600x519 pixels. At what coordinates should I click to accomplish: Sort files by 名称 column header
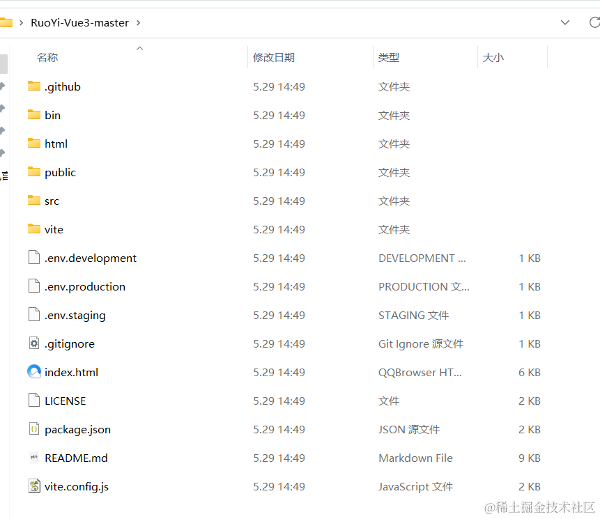point(47,58)
